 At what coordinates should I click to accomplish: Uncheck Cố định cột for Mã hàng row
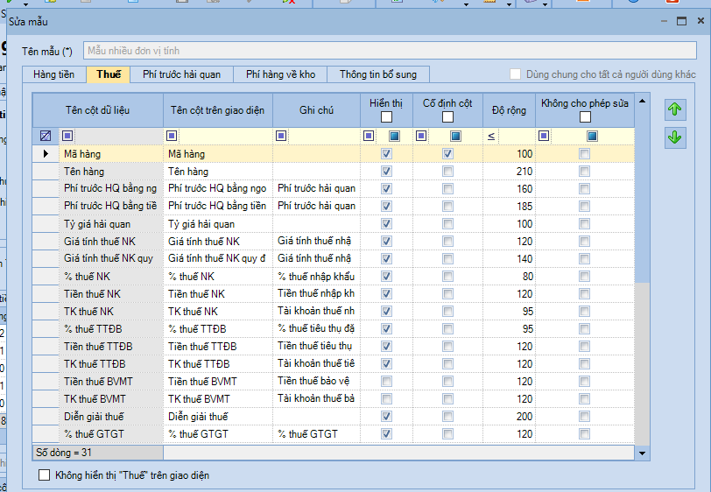click(x=447, y=154)
